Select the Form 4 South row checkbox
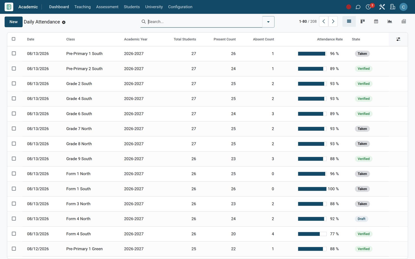The height and width of the screenshot is (259, 415). [x=14, y=234]
